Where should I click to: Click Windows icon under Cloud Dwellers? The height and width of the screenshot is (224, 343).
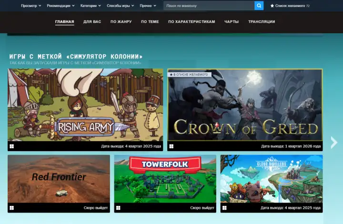click(224, 208)
